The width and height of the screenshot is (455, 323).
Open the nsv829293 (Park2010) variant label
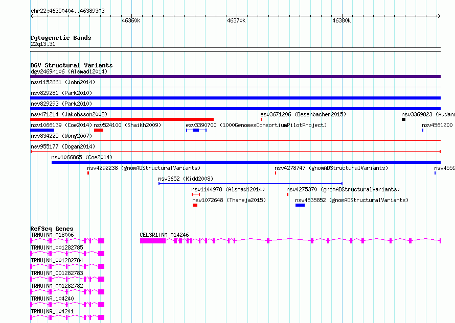[x=61, y=104]
